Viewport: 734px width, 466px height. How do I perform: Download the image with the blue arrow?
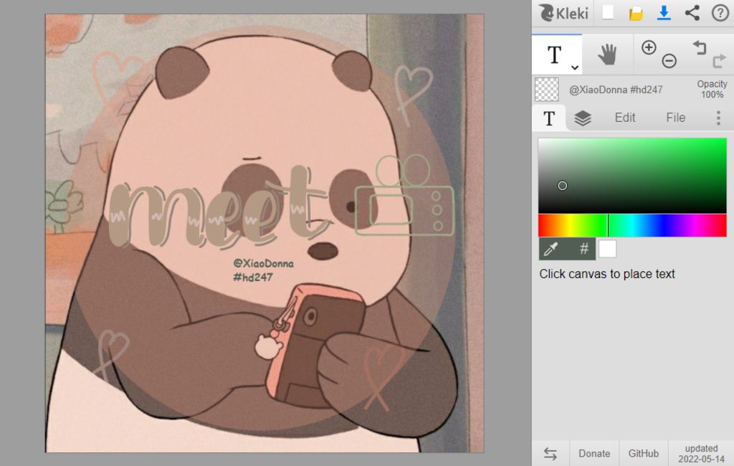(664, 13)
